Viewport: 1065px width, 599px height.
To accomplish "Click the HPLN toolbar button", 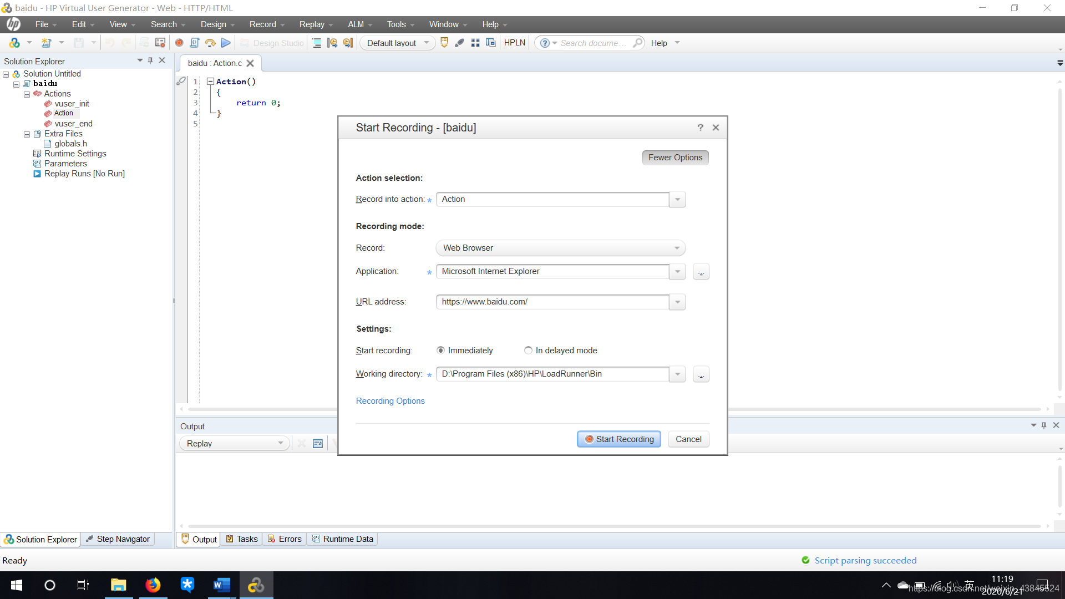I will (x=514, y=43).
